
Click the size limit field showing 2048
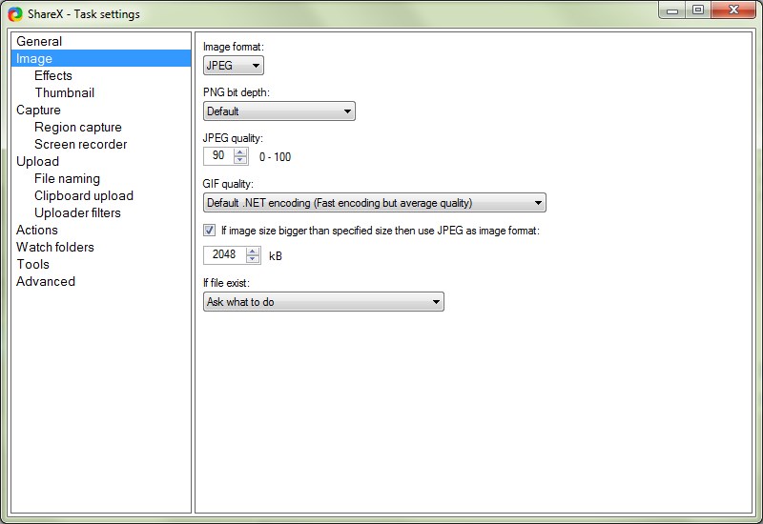(x=224, y=254)
